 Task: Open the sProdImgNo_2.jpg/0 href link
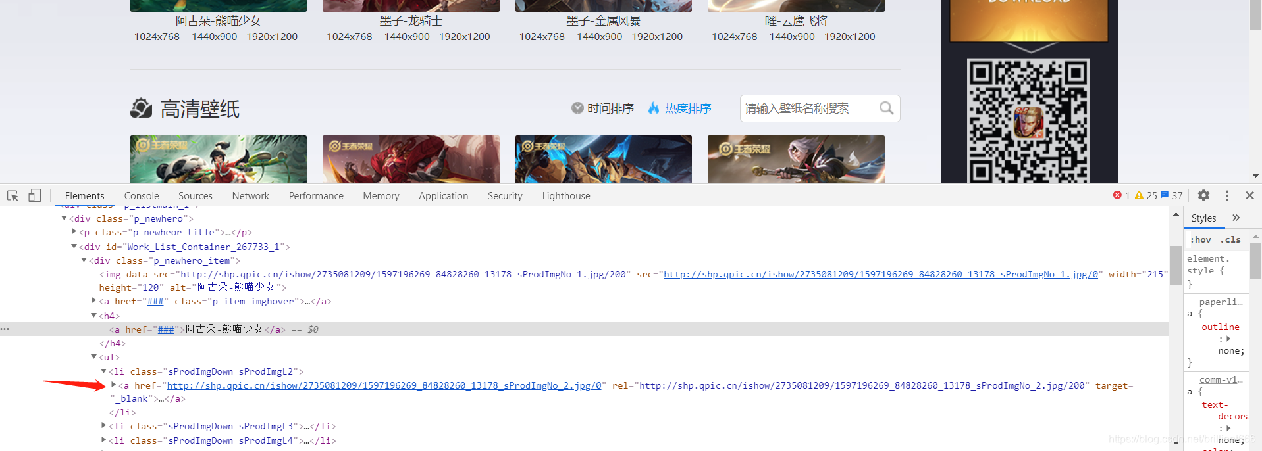(384, 385)
